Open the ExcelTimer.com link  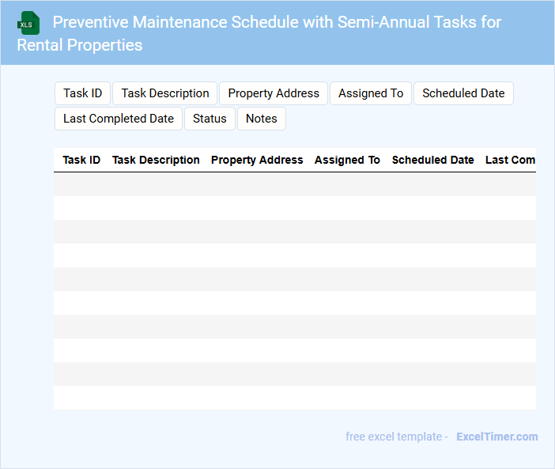(496, 437)
